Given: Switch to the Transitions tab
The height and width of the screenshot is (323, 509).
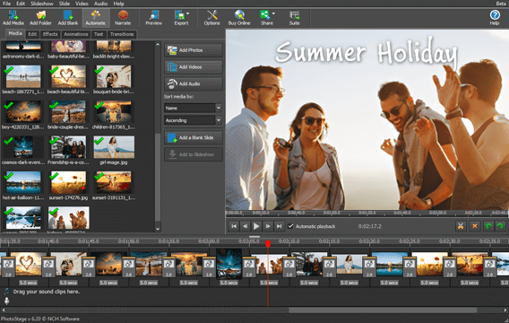Looking at the screenshot, I should click(122, 34).
